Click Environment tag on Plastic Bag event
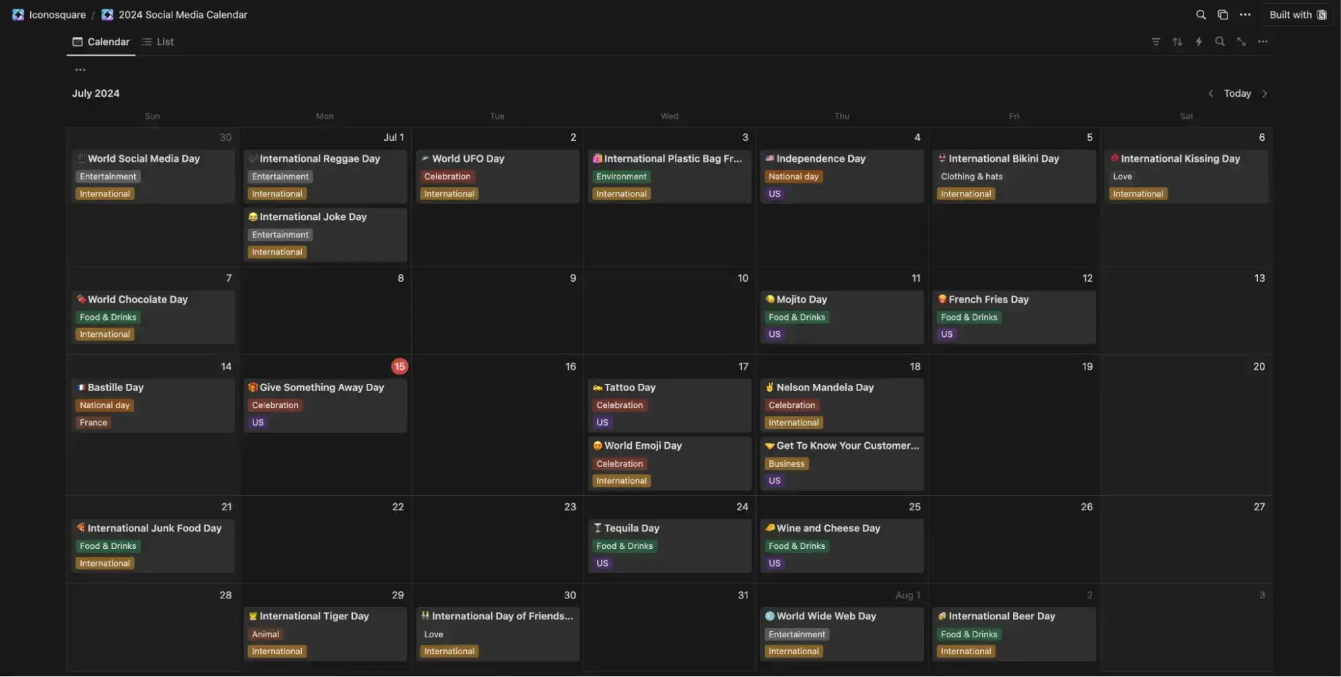1341x677 pixels. [621, 176]
